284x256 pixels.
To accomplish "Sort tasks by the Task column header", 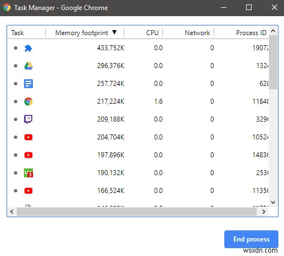I will pos(17,33).
